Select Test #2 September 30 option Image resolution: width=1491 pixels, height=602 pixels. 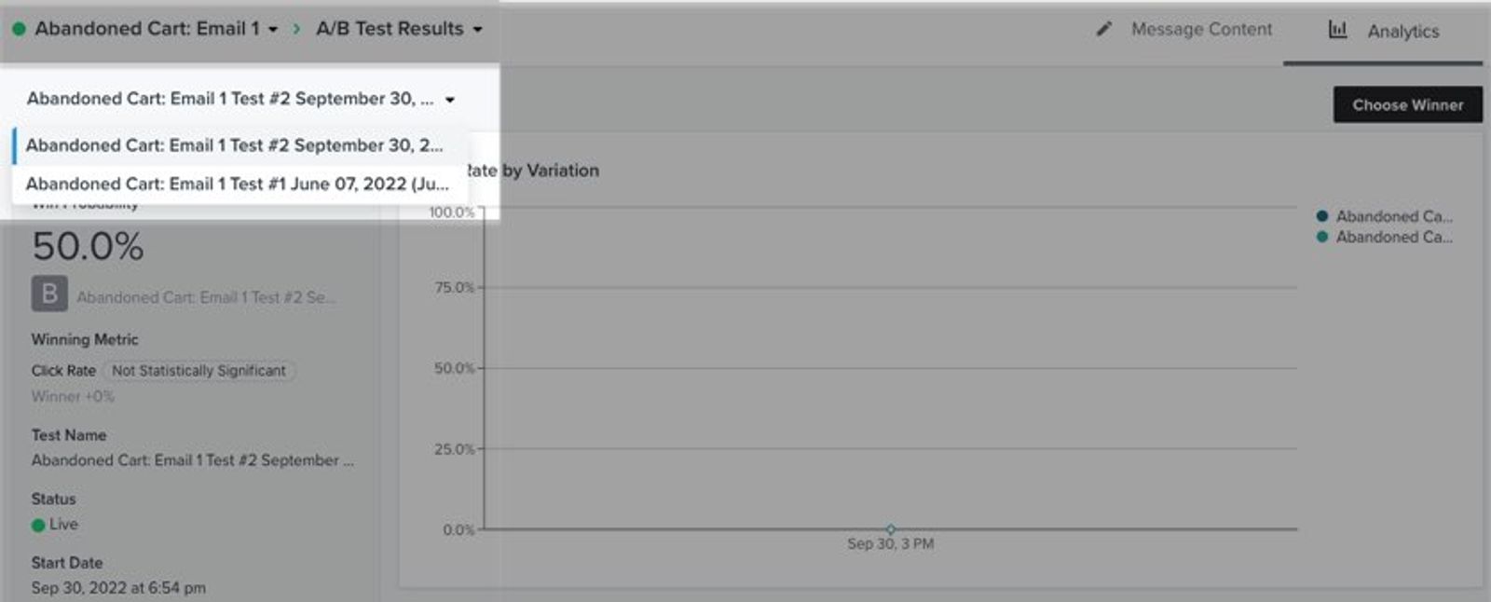point(239,145)
